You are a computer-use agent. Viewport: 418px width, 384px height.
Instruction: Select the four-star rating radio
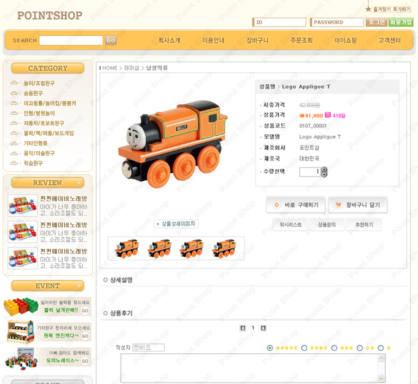(304, 348)
